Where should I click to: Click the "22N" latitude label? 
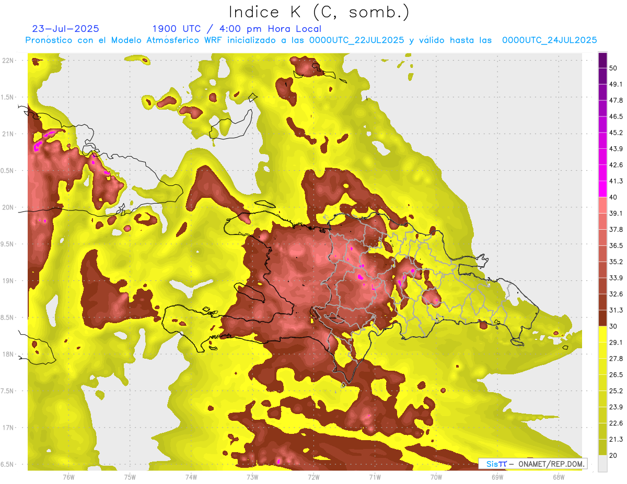click(x=8, y=60)
